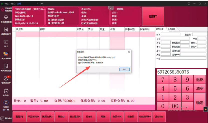Click the 折扣率 input field

click(x=202, y=46)
